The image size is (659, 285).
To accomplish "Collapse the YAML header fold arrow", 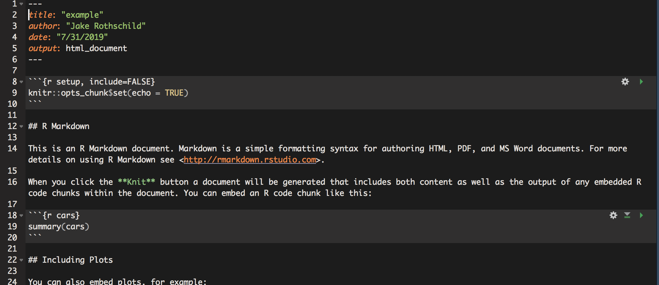I will click(21, 4).
